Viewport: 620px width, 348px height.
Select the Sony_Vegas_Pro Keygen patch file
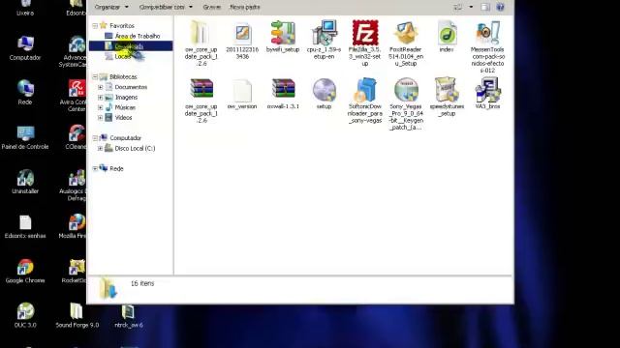(406, 90)
